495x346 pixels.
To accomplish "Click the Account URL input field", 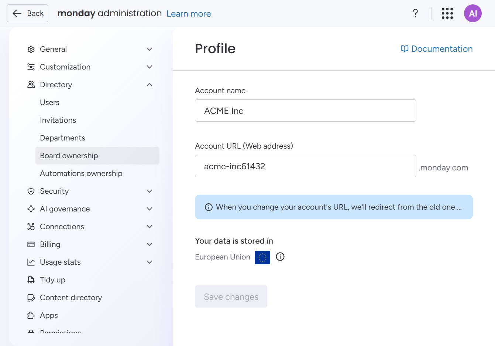I will coord(306,166).
